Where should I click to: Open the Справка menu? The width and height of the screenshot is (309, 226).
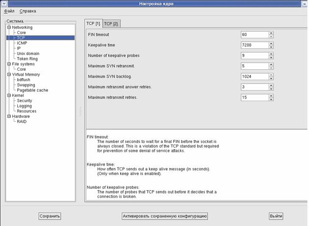[28, 11]
